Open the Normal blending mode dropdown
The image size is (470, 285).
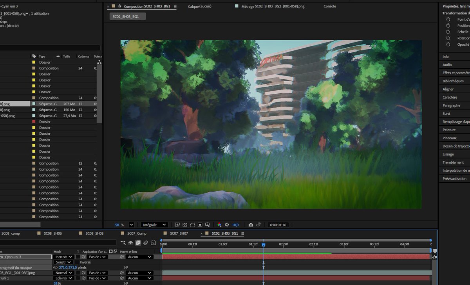pyautogui.click(x=63, y=273)
